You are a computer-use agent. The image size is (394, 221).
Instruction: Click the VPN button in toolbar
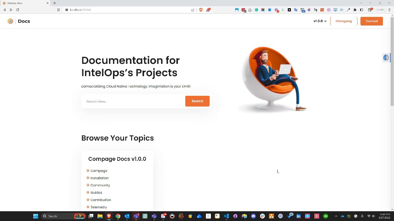click(x=381, y=10)
